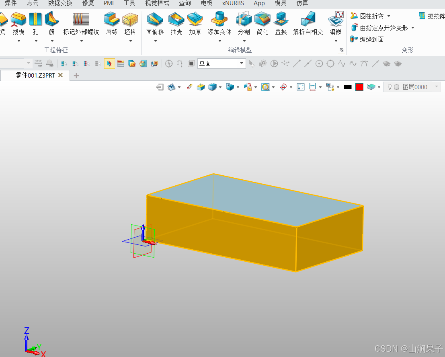
Task: Select the 置换 (Replace) tool
Action: click(x=281, y=24)
